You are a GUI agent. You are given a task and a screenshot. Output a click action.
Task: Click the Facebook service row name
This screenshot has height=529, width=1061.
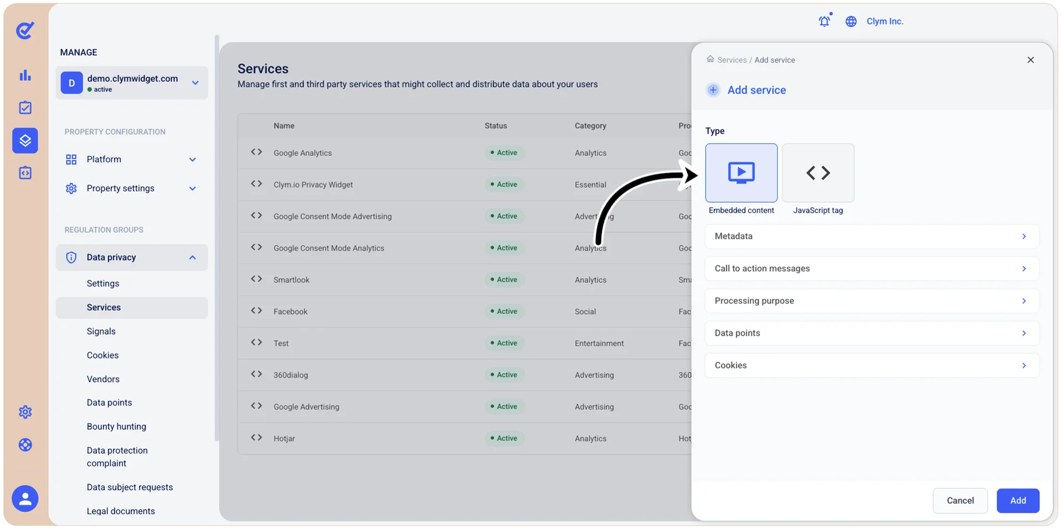[291, 311]
